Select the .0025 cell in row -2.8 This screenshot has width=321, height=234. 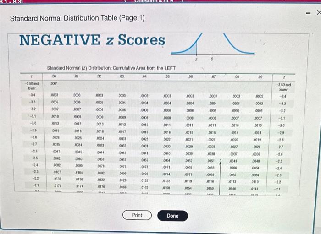[x=78, y=138]
